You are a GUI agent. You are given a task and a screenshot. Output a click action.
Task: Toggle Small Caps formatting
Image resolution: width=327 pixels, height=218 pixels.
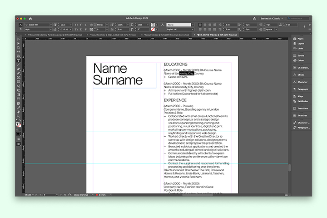76,30
